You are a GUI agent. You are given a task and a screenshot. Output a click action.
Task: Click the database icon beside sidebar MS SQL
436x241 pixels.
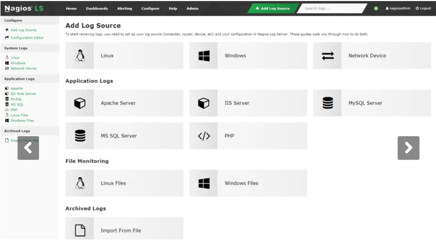[7, 104]
